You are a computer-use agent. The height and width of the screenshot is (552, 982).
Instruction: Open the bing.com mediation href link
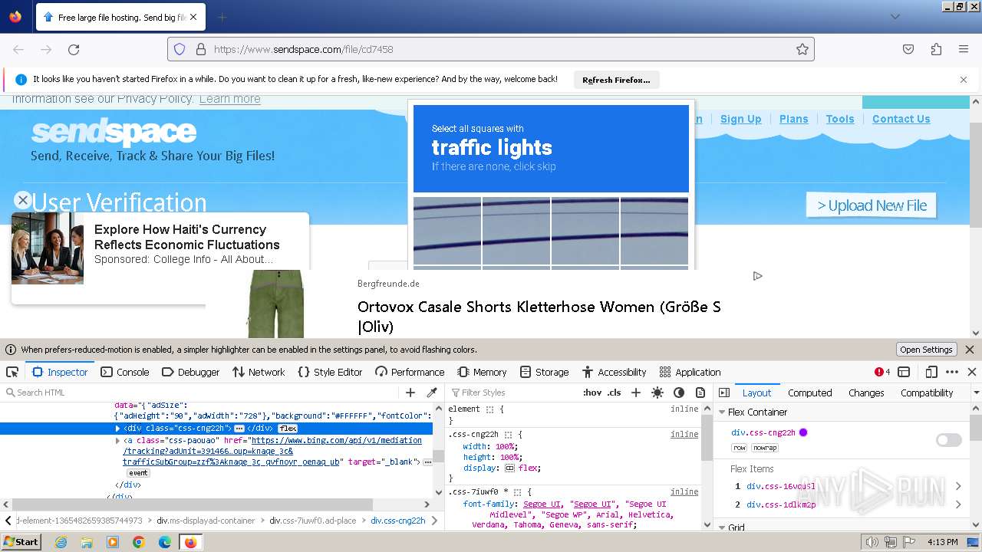point(272,452)
